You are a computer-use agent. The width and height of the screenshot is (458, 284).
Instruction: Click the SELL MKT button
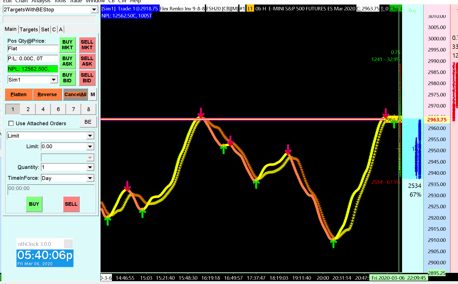[x=87, y=45]
